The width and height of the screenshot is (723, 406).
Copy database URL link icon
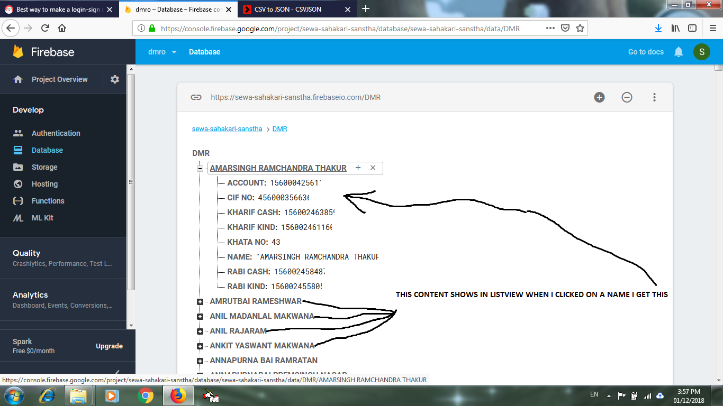(196, 97)
